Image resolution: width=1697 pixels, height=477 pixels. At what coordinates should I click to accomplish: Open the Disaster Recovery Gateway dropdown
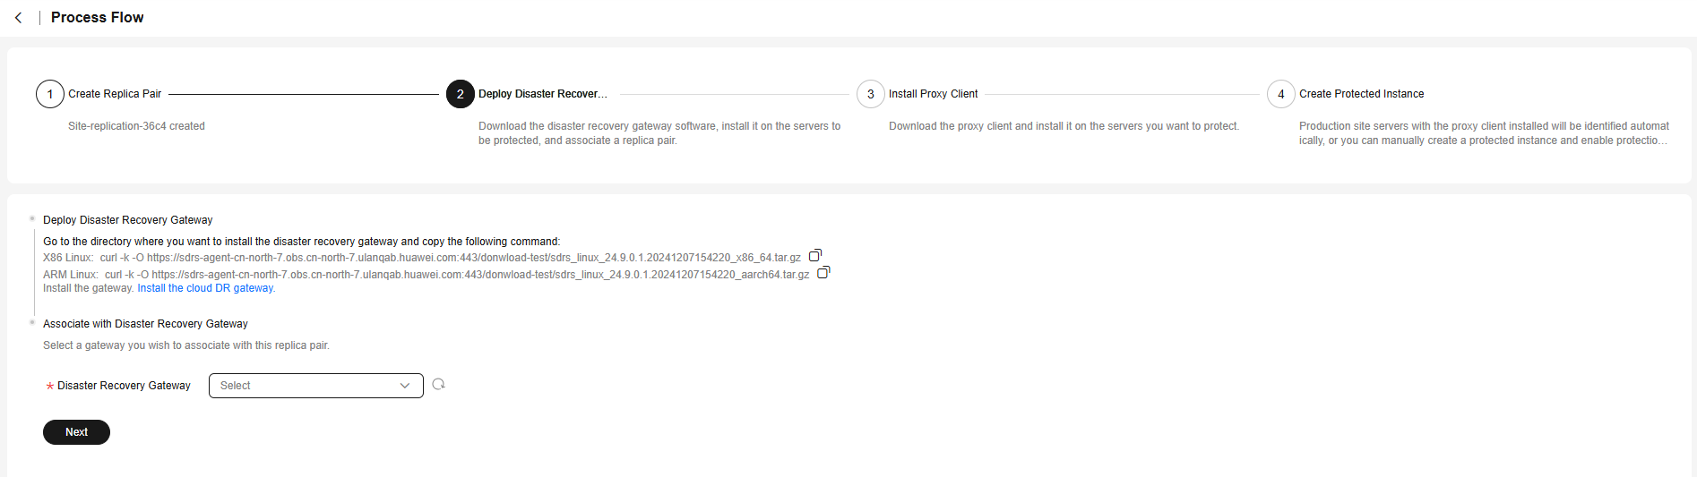click(x=316, y=386)
